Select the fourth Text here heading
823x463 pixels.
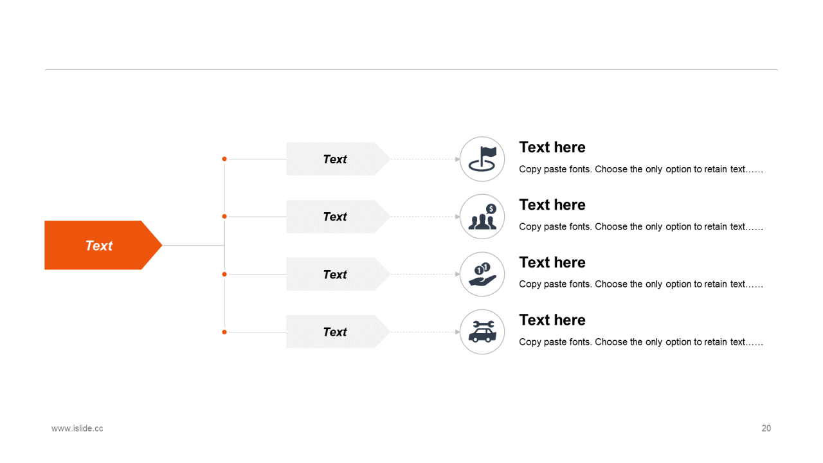click(x=552, y=320)
